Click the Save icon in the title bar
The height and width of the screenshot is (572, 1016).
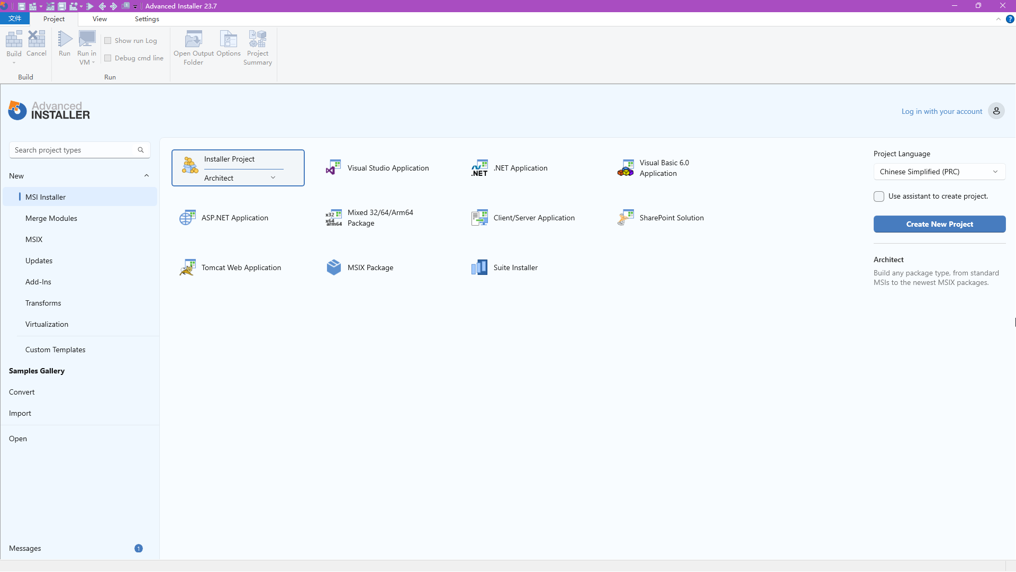pyautogui.click(x=22, y=6)
